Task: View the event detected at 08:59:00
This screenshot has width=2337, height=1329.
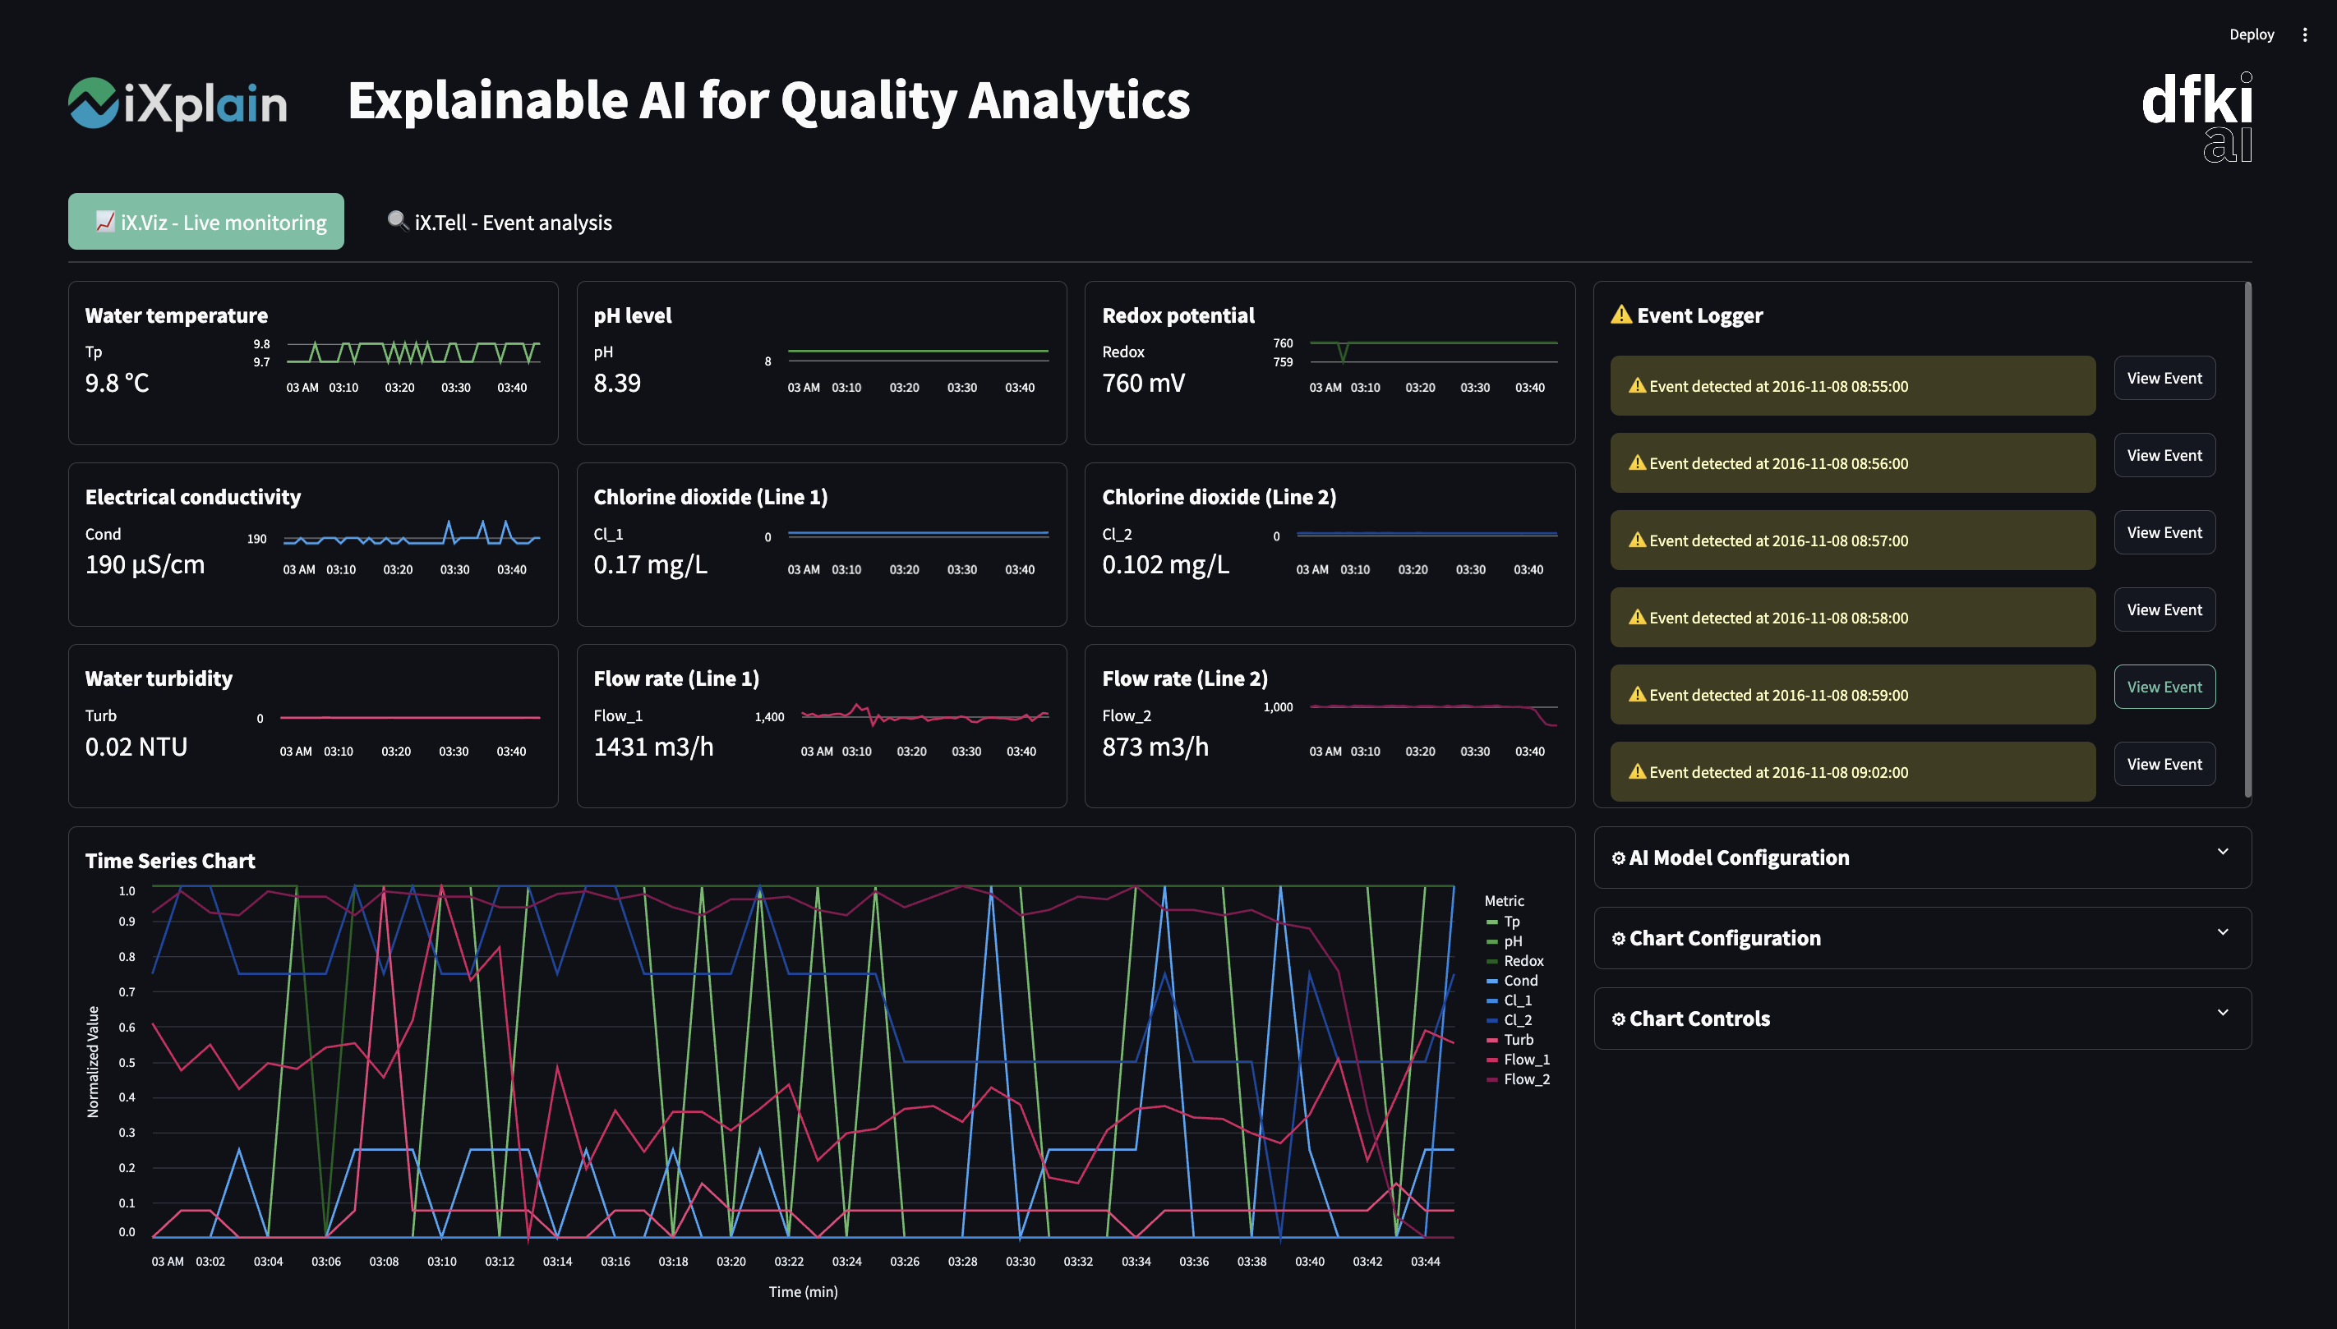Action: click(x=2164, y=687)
